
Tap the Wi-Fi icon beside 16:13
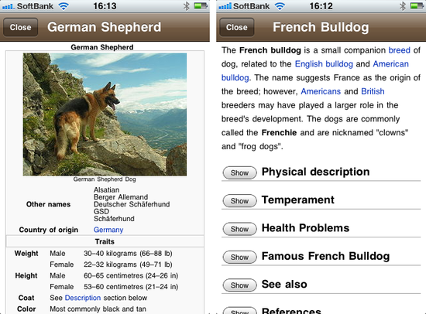(x=64, y=6)
